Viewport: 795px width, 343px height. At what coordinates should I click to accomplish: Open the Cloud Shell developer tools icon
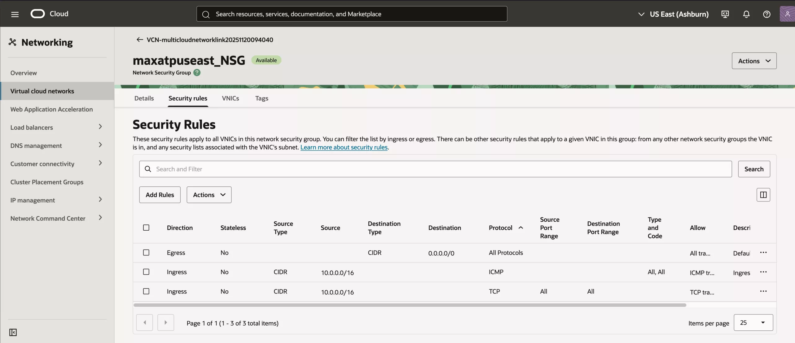725,14
